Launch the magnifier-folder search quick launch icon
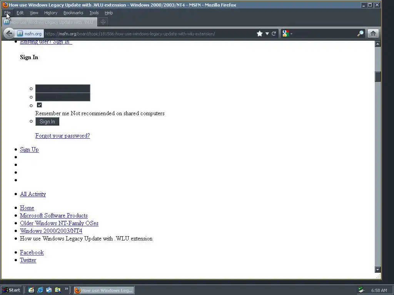This screenshot has width=394, height=295. click(58, 290)
